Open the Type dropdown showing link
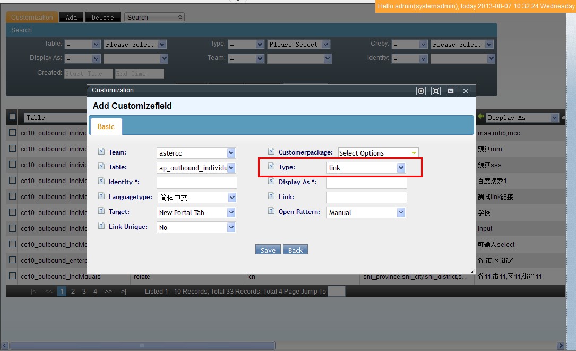This screenshot has height=351, width=576. coord(366,168)
